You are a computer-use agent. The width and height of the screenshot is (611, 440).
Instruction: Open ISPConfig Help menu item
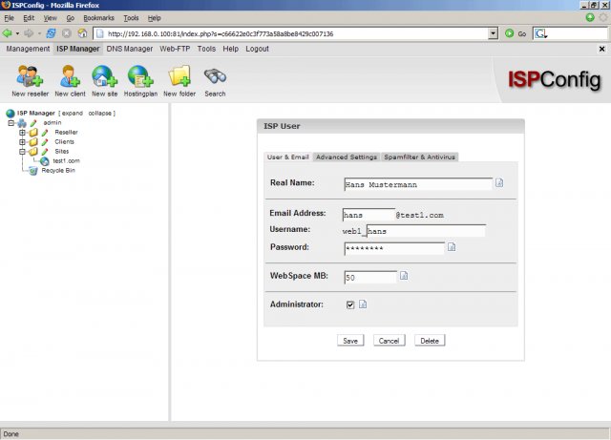pyautogui.click(x=231, y=49)
